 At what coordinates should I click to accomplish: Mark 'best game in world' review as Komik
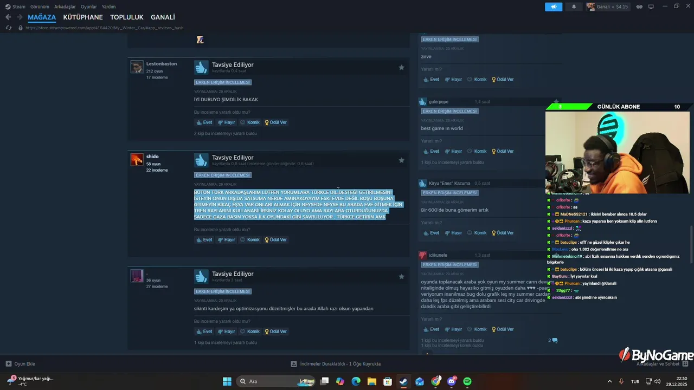477,152
